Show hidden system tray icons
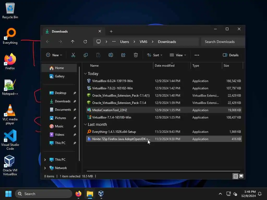The image size is (267, 200). pos(220,194)
